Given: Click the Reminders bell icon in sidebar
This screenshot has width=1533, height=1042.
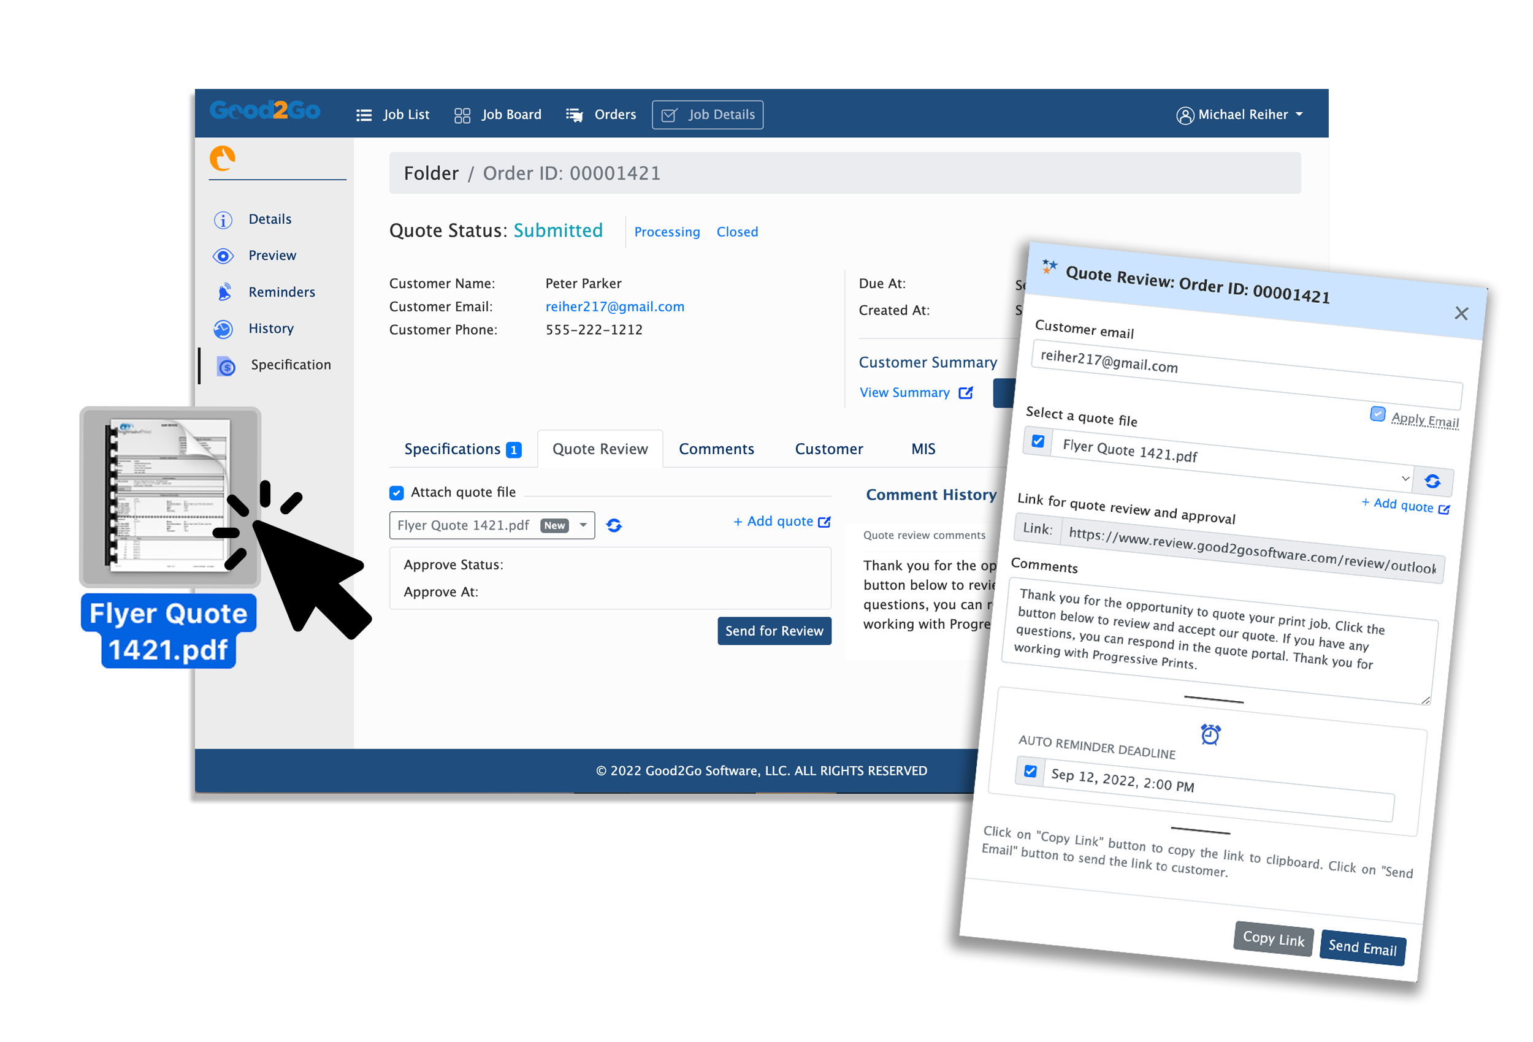Looking at the screenshot, I should 224,291.
